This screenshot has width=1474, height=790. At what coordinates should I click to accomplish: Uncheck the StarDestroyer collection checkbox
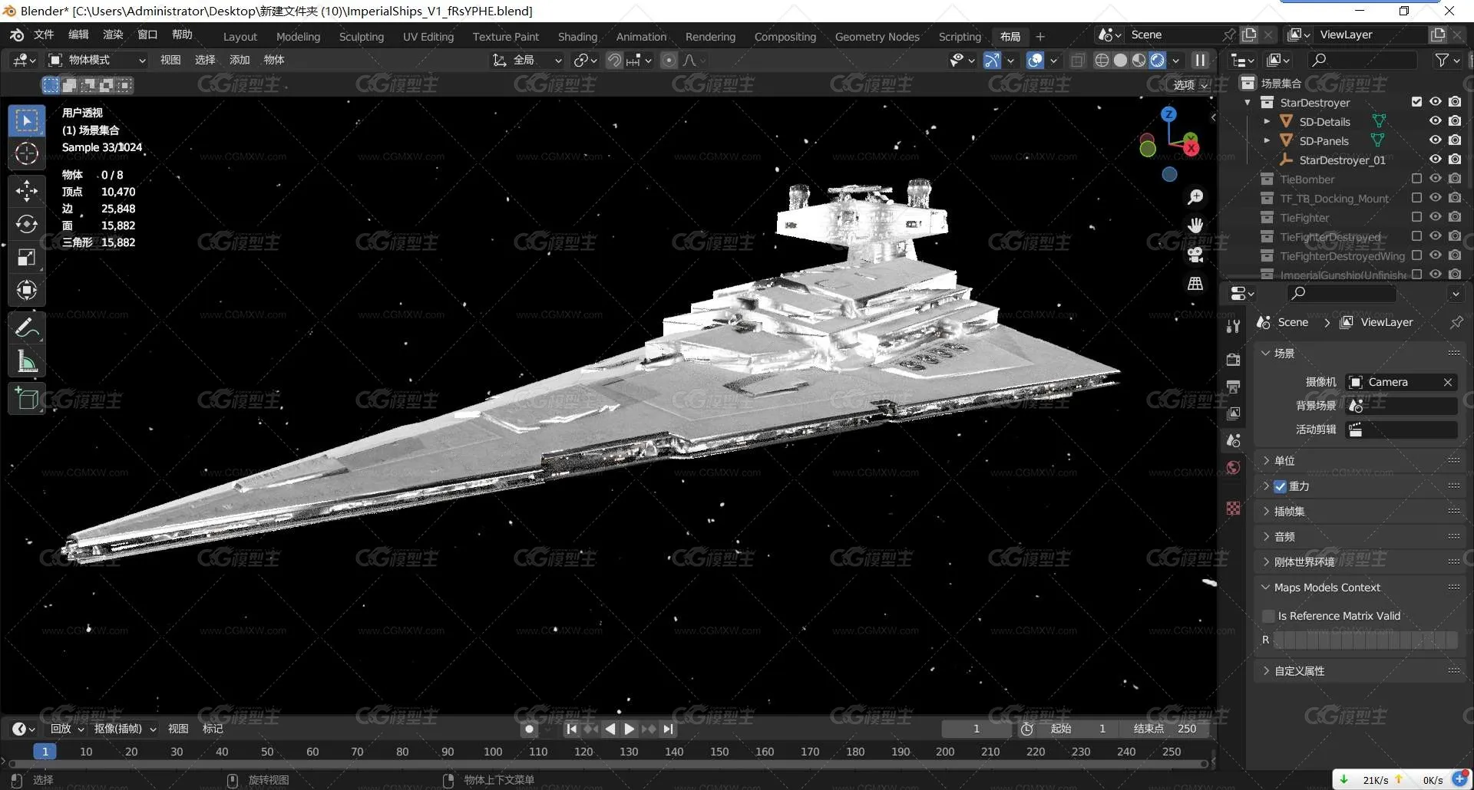click(1416, 101)
